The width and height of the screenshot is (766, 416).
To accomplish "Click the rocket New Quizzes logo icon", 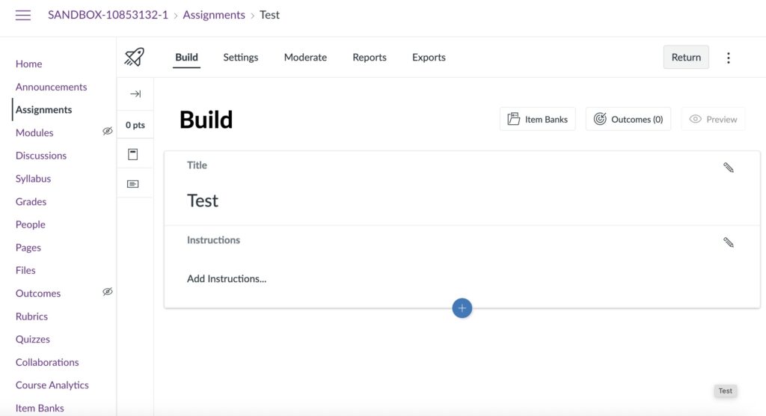I will click(x=135, y=57).
